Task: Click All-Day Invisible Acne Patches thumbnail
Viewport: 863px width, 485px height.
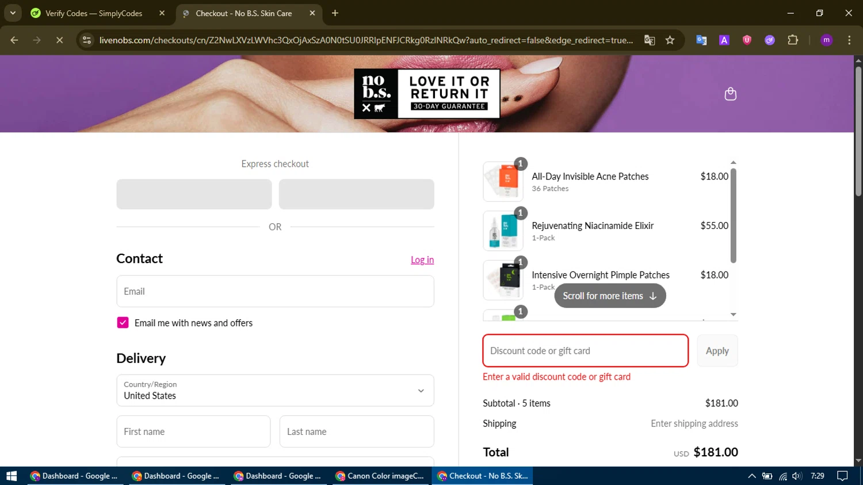Action: click(503, 182)
